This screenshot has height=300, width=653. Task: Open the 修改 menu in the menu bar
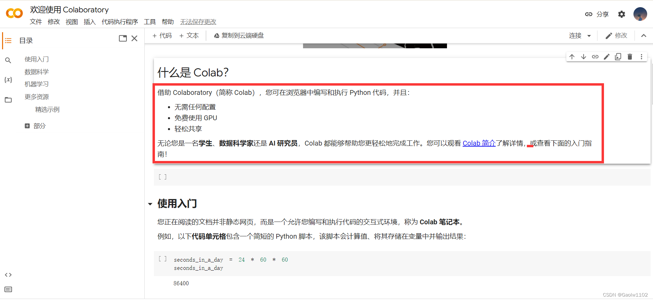click(54, 22)
